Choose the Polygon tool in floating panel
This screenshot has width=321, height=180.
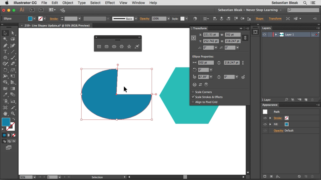(122, 46)
